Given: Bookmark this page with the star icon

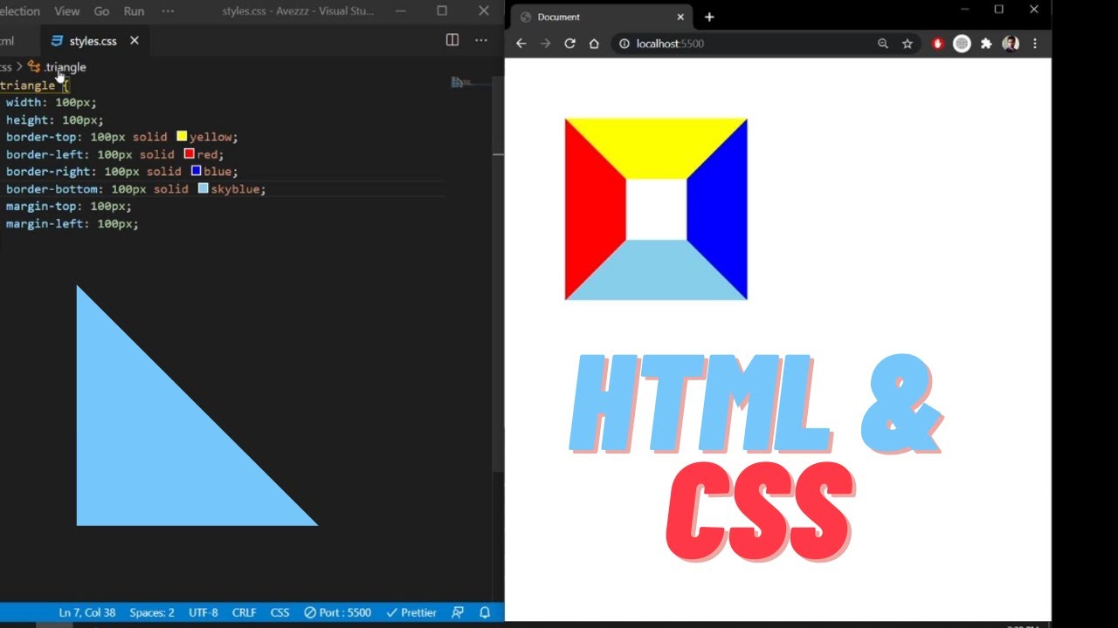Looking at the screenshot, I should point(908,44).
